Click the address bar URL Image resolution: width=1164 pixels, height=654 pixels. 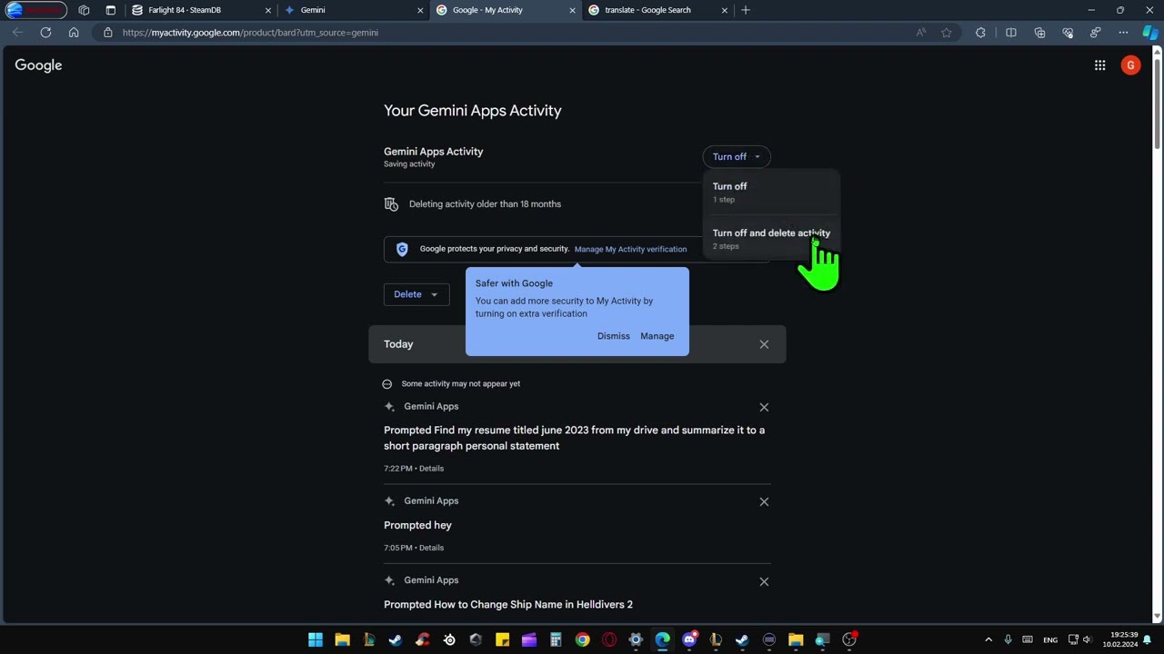tap(250, 33)
